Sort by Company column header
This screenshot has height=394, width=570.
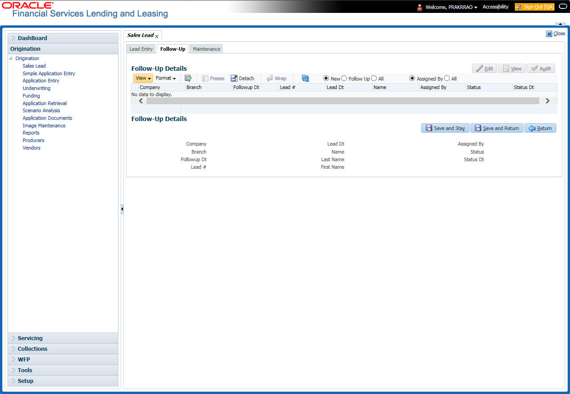tap(162, 87)
